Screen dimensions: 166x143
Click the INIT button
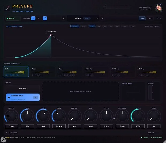[x=150, y=18]
